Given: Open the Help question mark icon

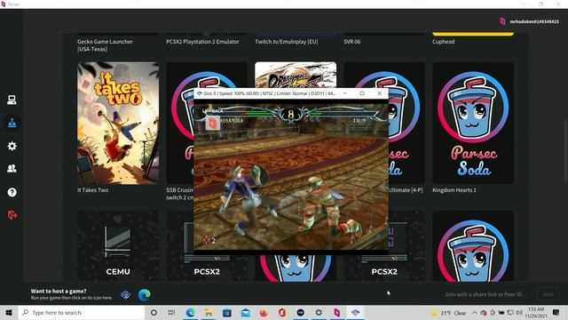Looking at the screenshot, I should coord(12,192).
